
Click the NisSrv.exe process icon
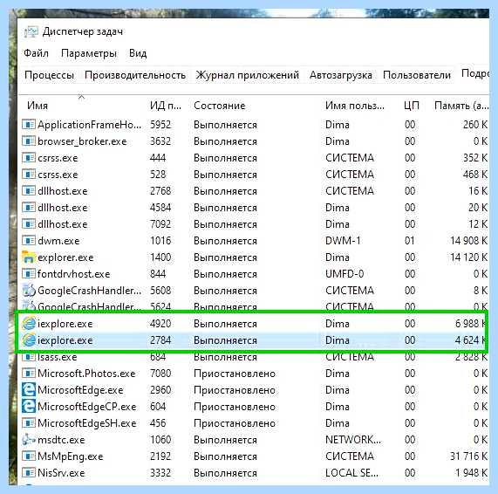[x=29, y=473]
